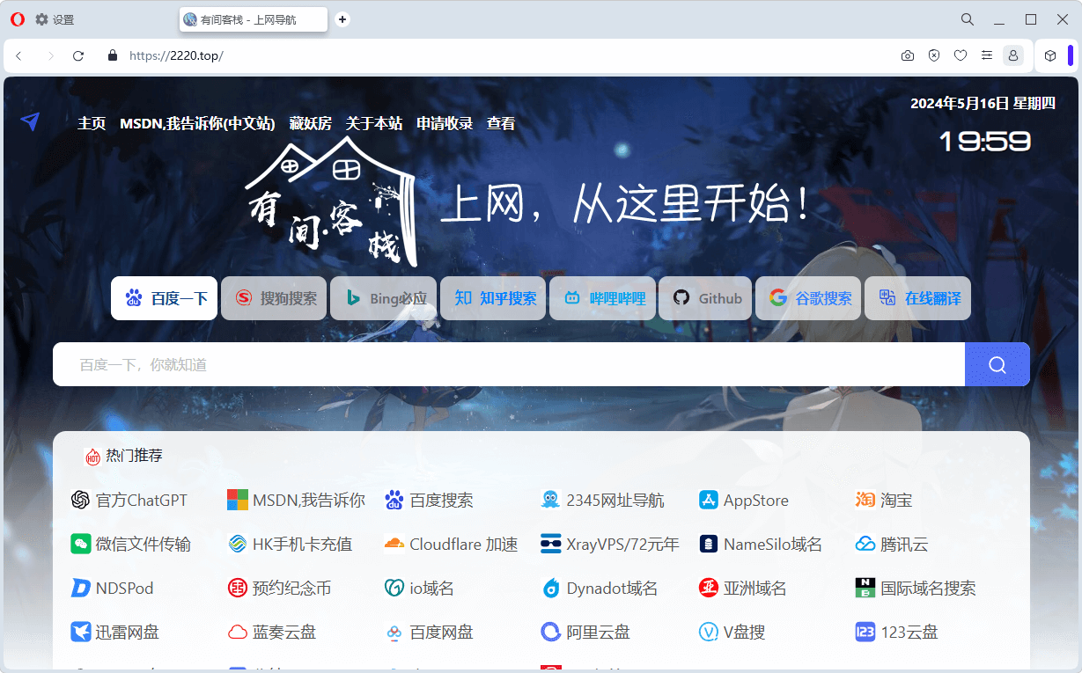
Task: Click the tab search magnifier icon
Action: click(x=967, y=19)
